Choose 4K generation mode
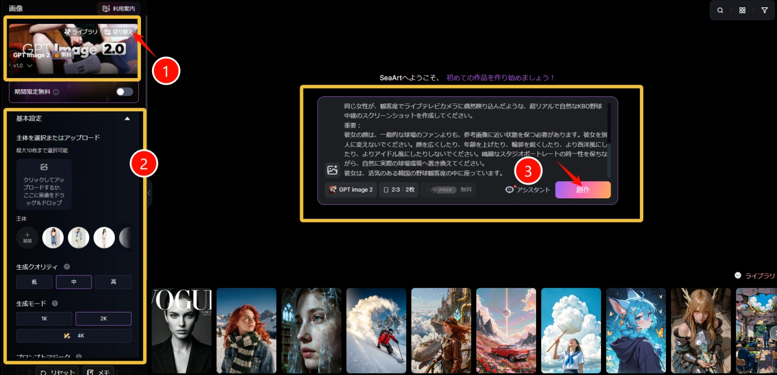 point(74,336)
